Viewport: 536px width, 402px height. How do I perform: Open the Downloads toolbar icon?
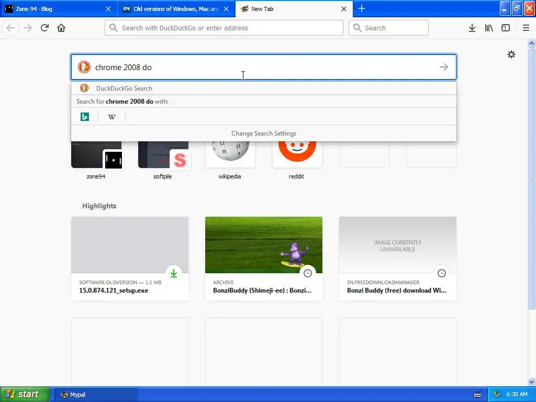[x=472, y=28]
